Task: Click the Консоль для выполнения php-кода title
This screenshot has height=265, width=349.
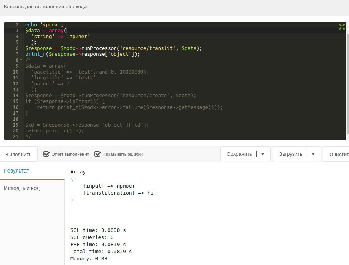Action: 45,7
